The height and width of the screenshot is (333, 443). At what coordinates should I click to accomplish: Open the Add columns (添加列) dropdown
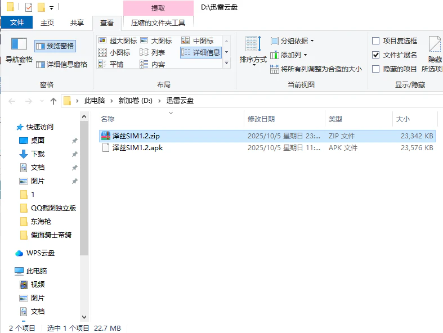point(289,55)
